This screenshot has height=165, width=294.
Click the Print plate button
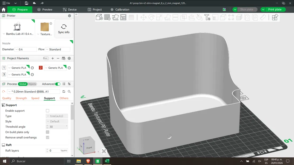tap(274, 10)
